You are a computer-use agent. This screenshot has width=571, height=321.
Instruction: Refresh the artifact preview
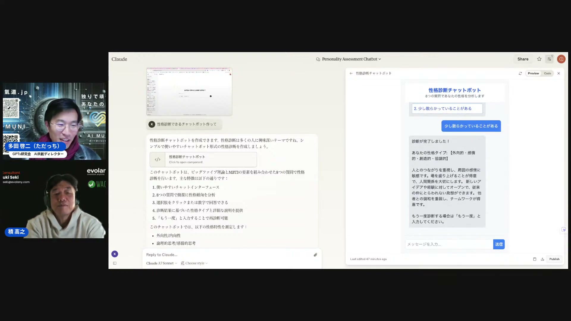[520, 73]
